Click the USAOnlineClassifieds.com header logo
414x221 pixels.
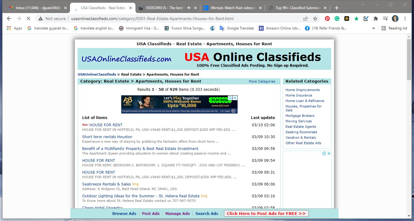126,59
